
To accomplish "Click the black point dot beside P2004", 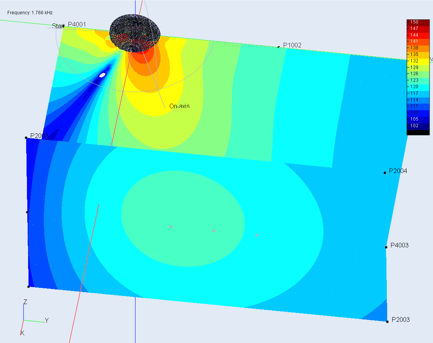I will coord(385,173).
